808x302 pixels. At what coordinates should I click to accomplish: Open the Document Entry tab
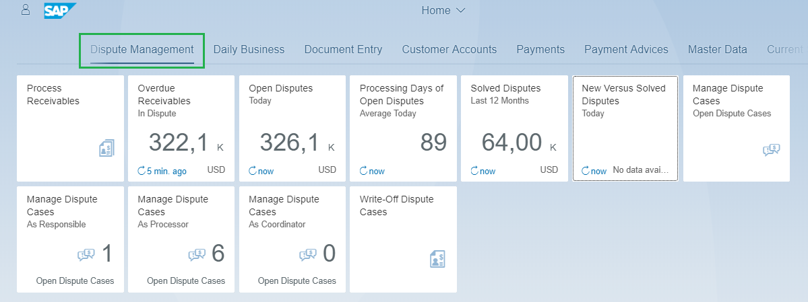[x=343, y=50]
